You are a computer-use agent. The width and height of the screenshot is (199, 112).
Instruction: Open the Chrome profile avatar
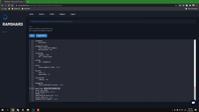click(x=193, y=5)
